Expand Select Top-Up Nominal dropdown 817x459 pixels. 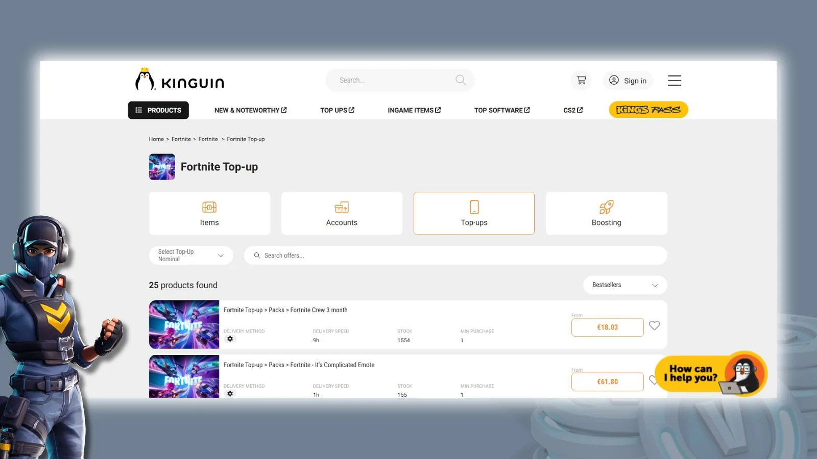coord(191,256)
